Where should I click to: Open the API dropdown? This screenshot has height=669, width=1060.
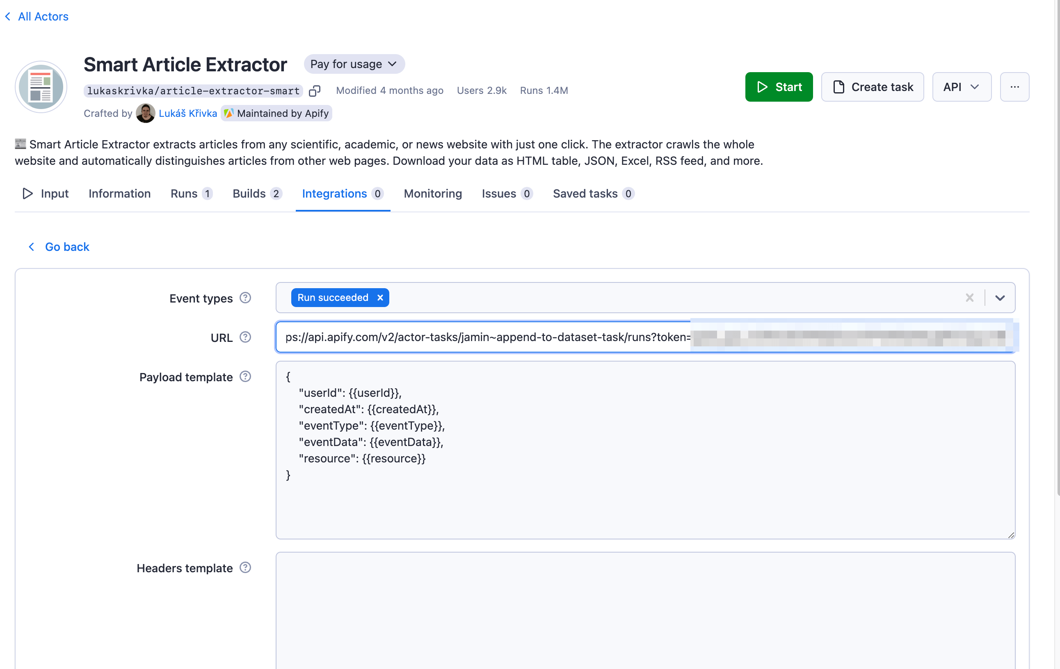[x=962, y=86]
